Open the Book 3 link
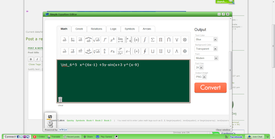This screenshot has width=275, height=139. click(107, 120)
